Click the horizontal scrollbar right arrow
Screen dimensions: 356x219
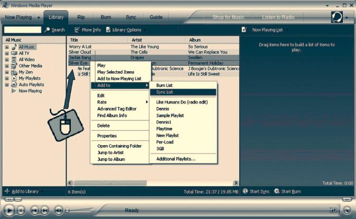[236, 183]
